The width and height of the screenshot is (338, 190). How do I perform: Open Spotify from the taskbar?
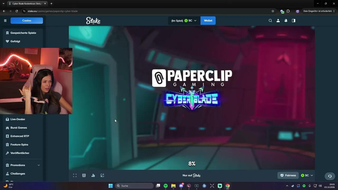tap(166, 186)
